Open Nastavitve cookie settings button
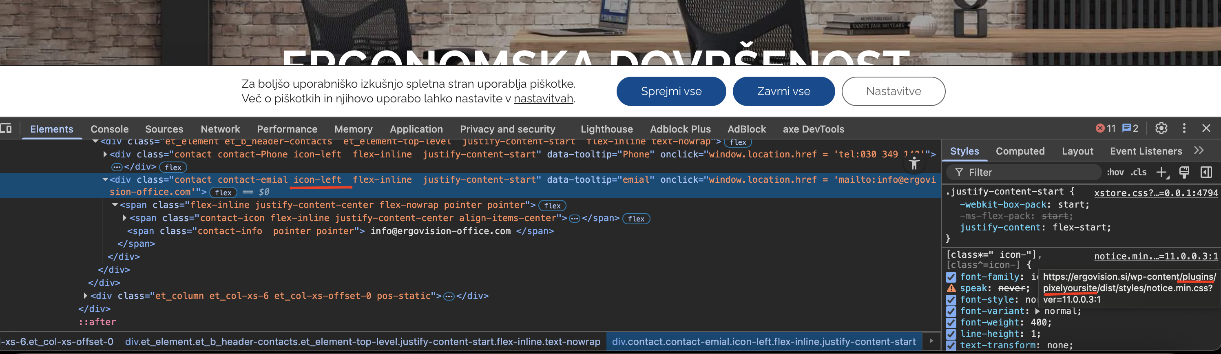The width and height of the screenshot is (1221, 354). pyautogui.click(x=894, y=91)
